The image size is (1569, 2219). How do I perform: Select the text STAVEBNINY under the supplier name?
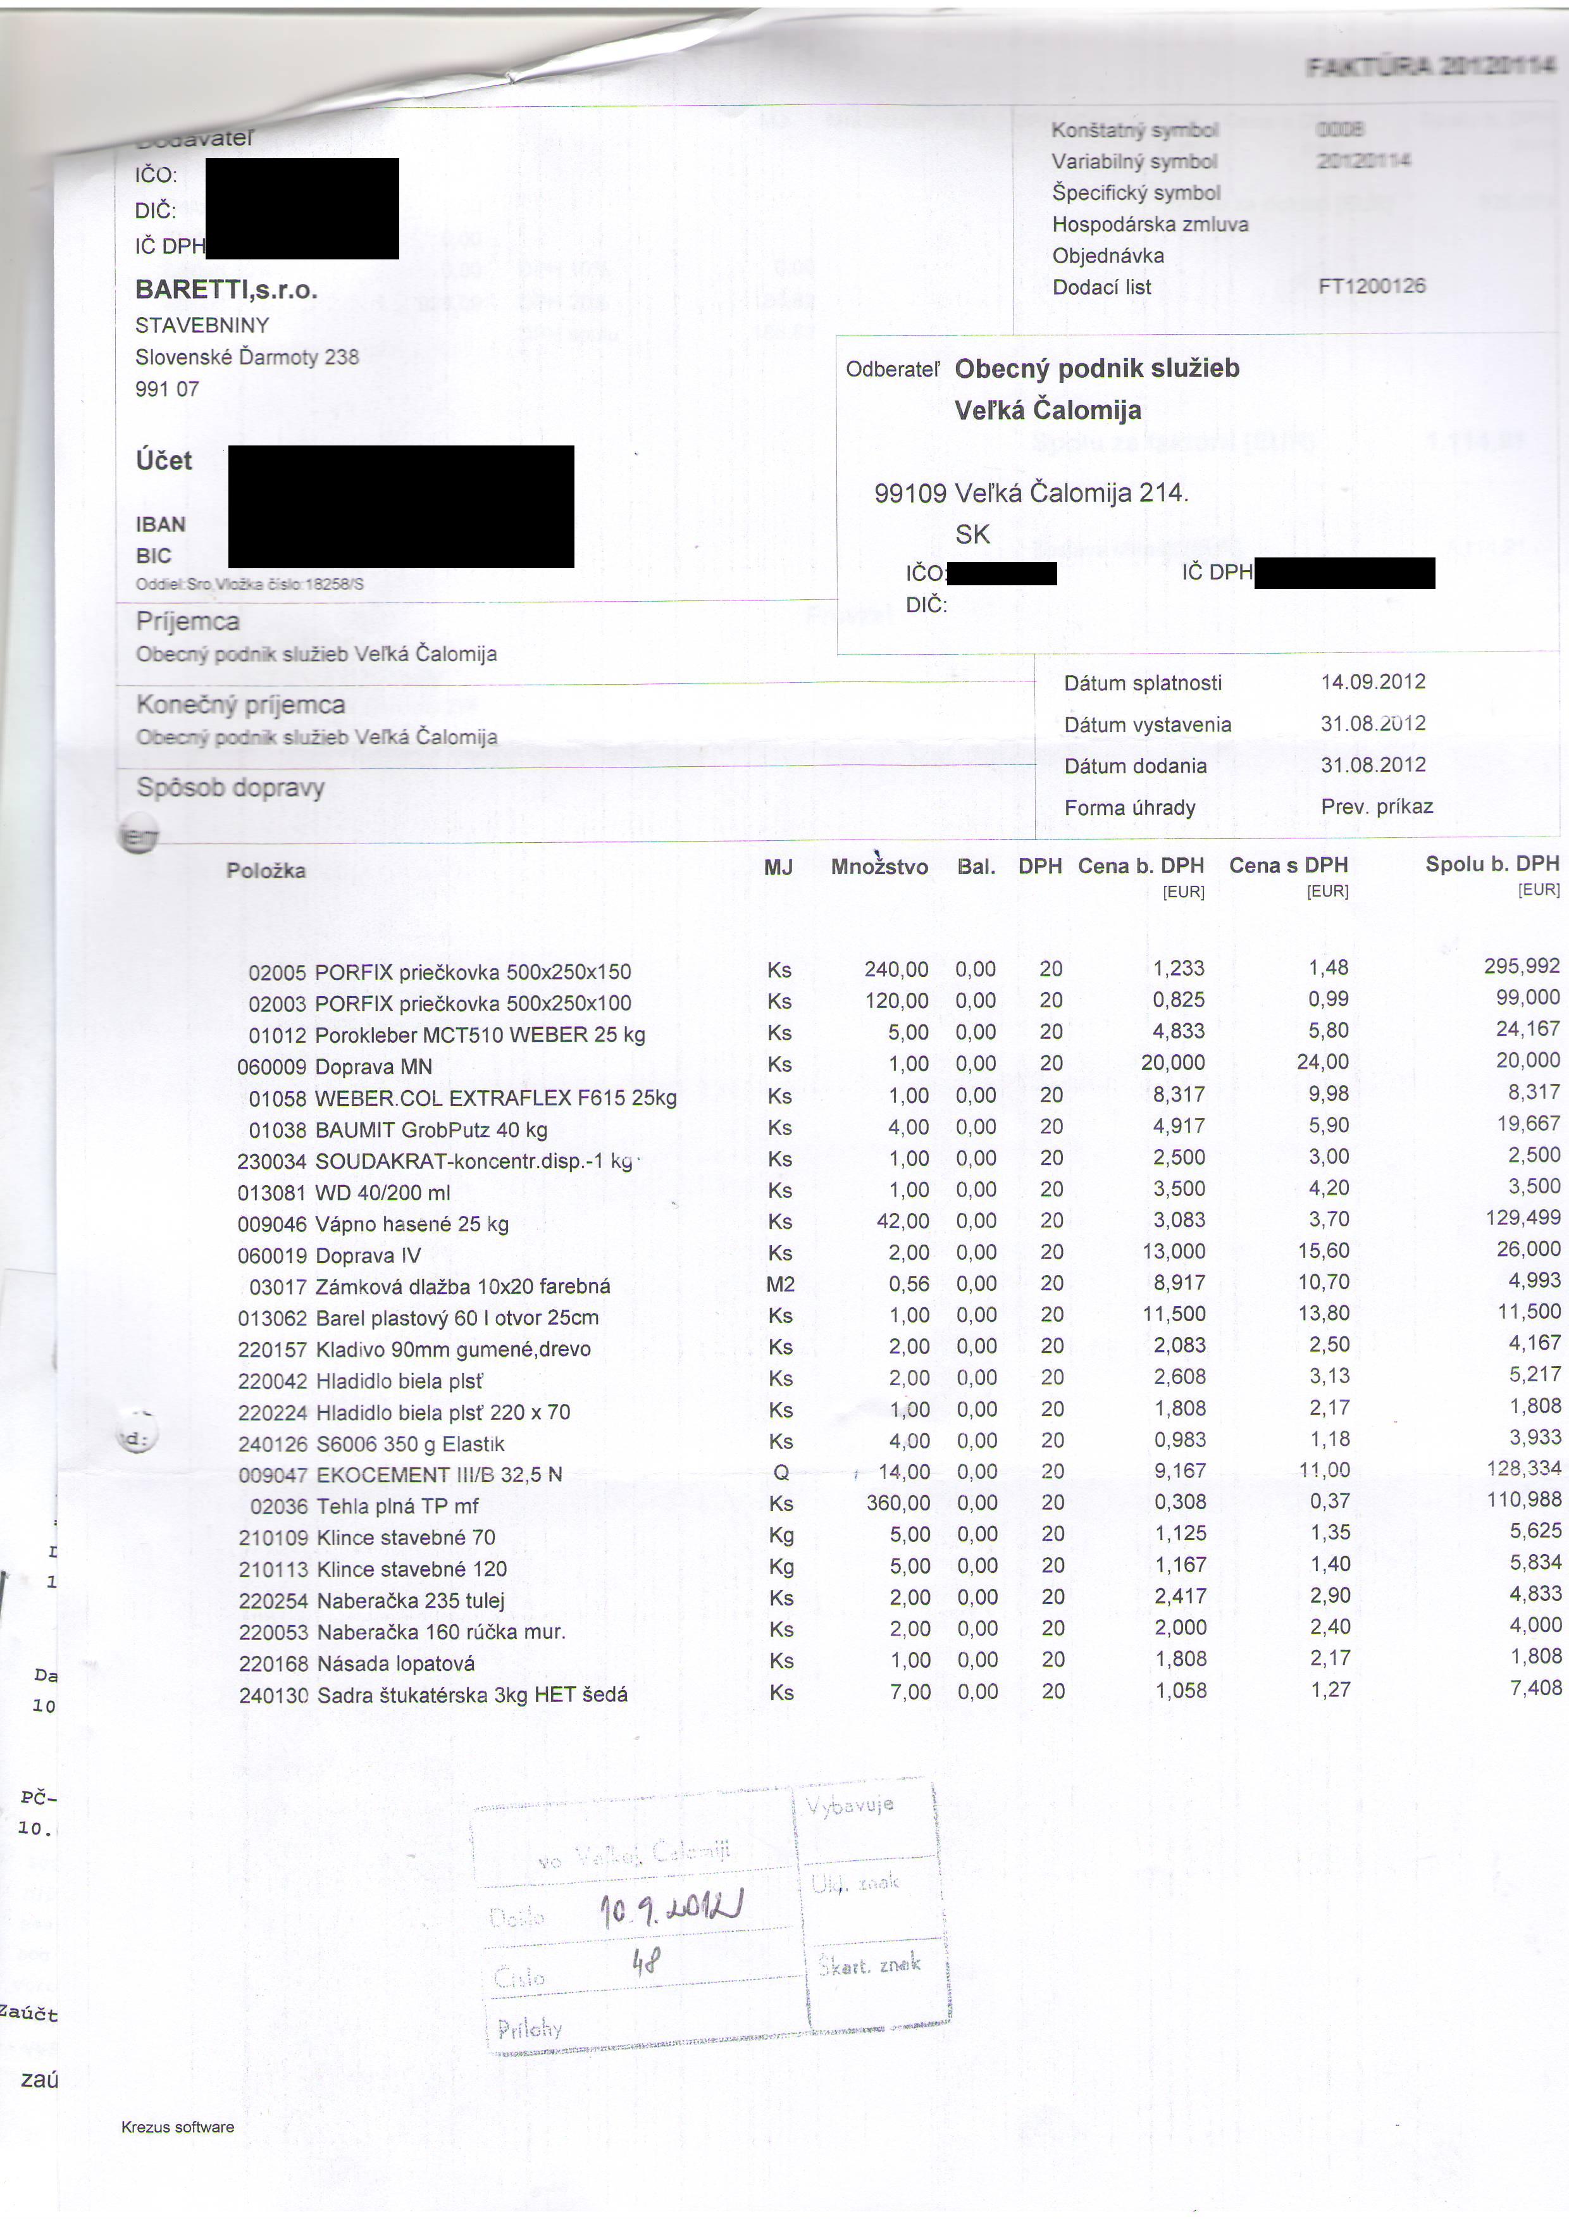(202, 325)
